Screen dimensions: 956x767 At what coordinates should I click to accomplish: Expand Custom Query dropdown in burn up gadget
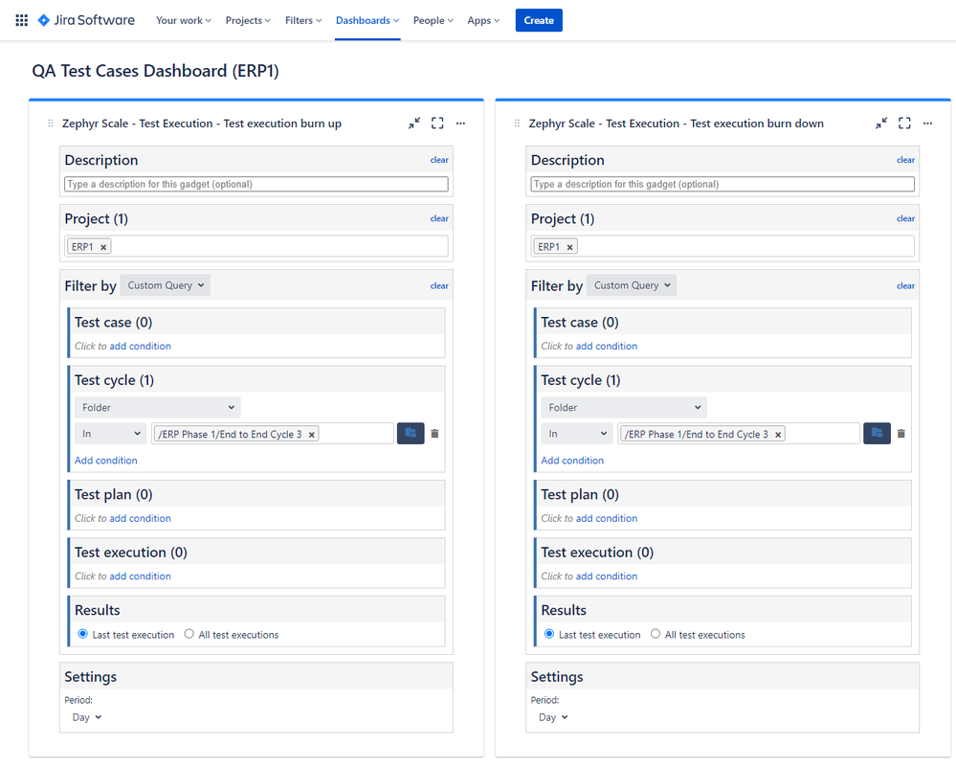click(x=166, y=285)
